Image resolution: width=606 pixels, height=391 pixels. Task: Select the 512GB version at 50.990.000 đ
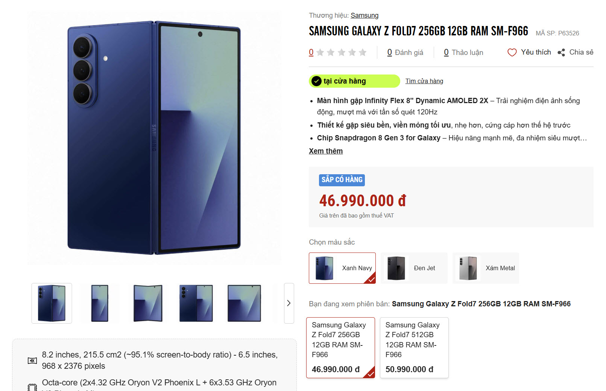click(414, 348)
